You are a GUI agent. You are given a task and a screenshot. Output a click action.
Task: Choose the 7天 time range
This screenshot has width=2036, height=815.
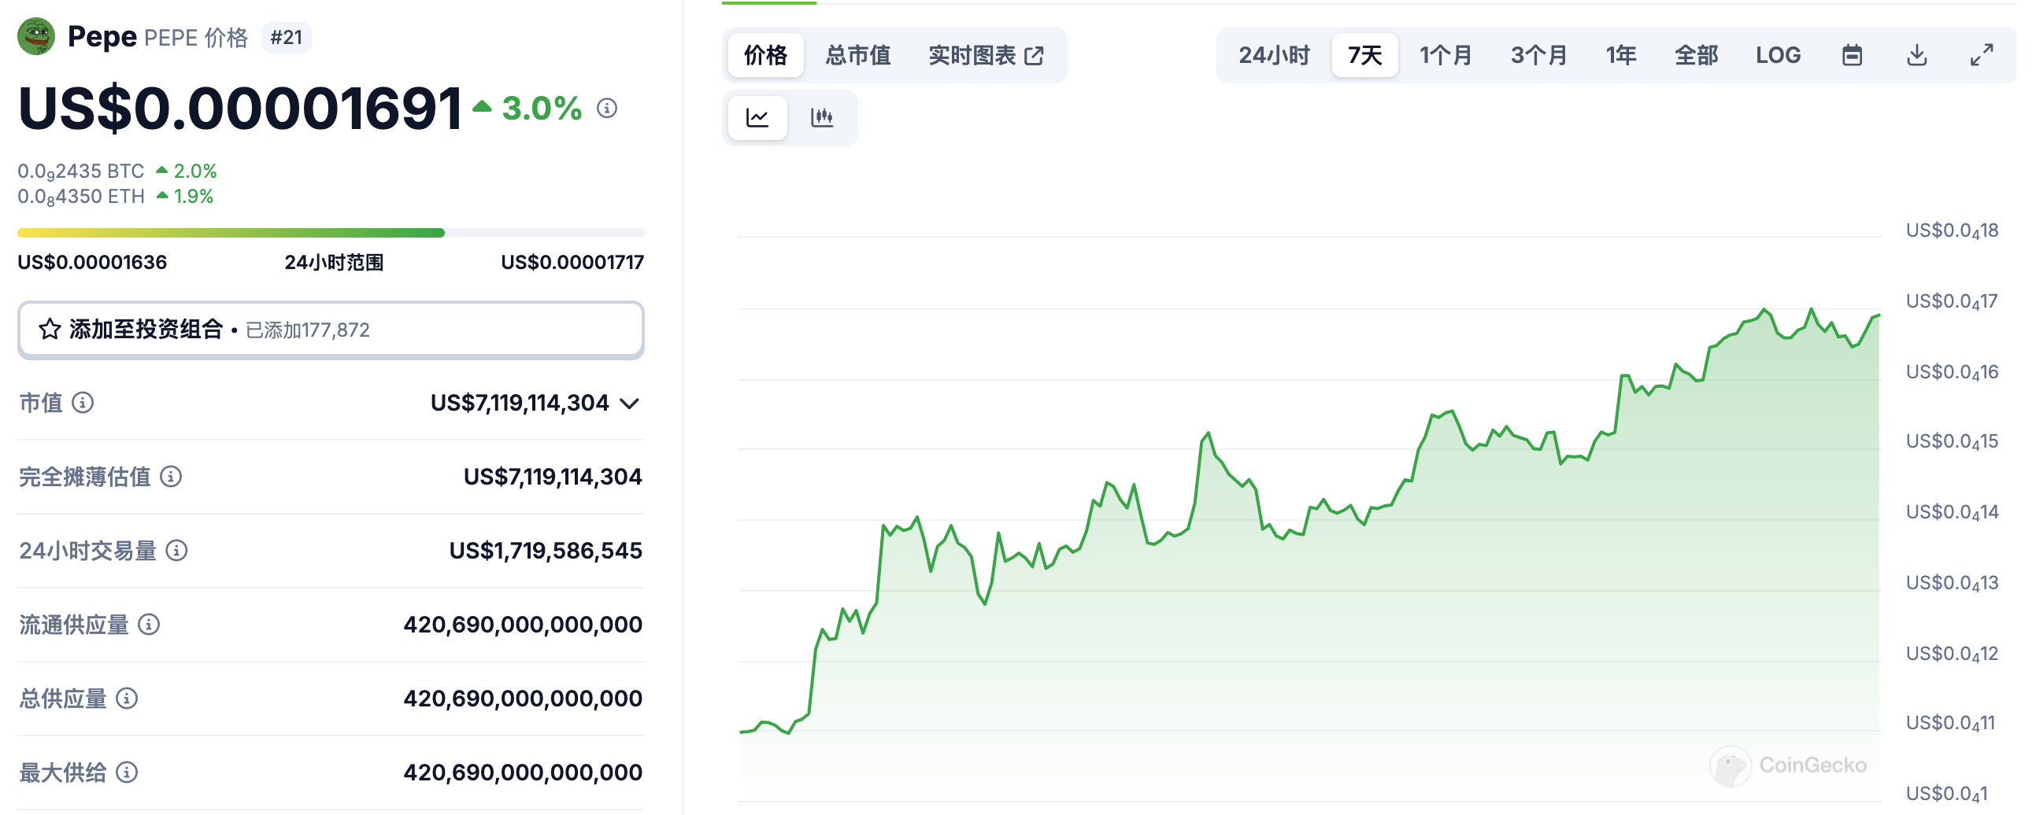pyautogui.click(x=1365, y=55)
